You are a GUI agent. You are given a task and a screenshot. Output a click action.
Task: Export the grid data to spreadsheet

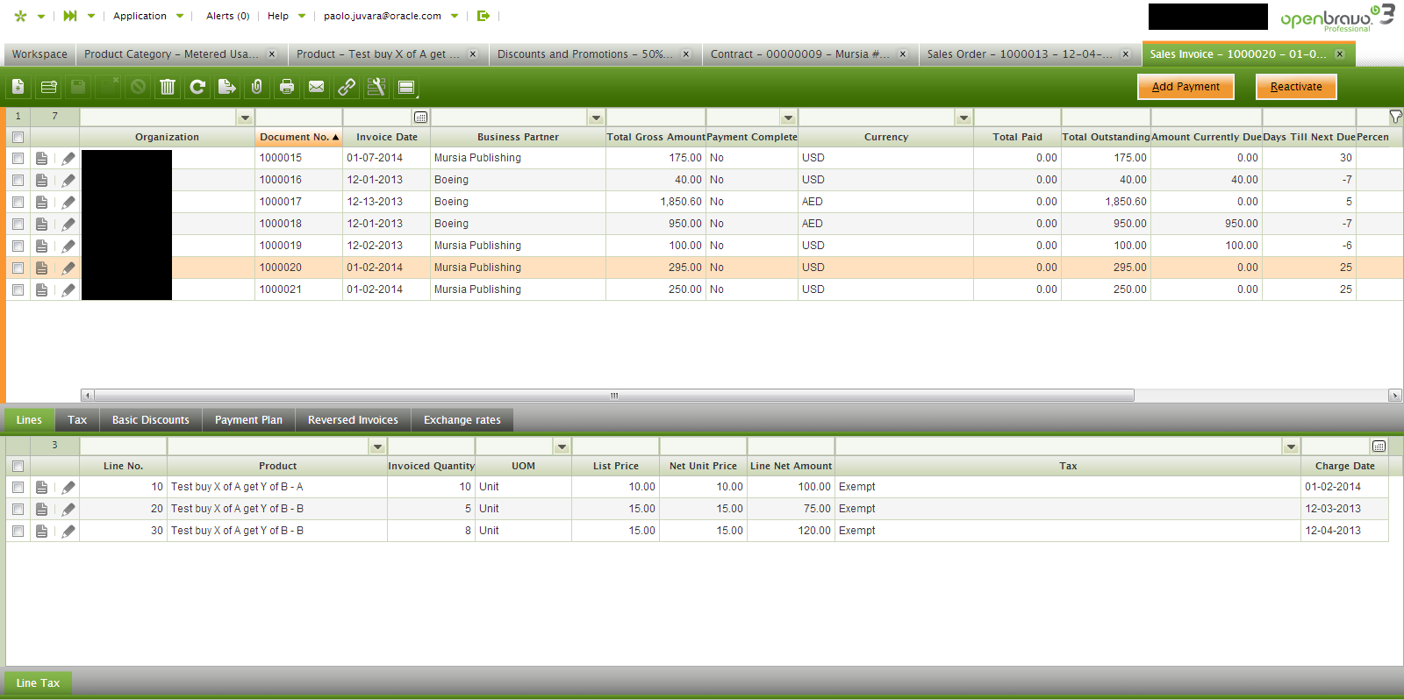pos(227,87)
